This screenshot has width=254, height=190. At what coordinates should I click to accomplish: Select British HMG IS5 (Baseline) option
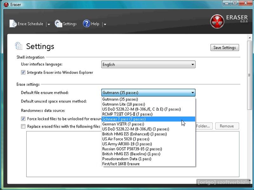click(x=148, y=154)
